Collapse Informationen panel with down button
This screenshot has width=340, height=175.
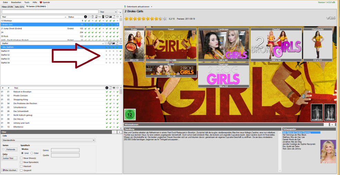pos(333,125)
